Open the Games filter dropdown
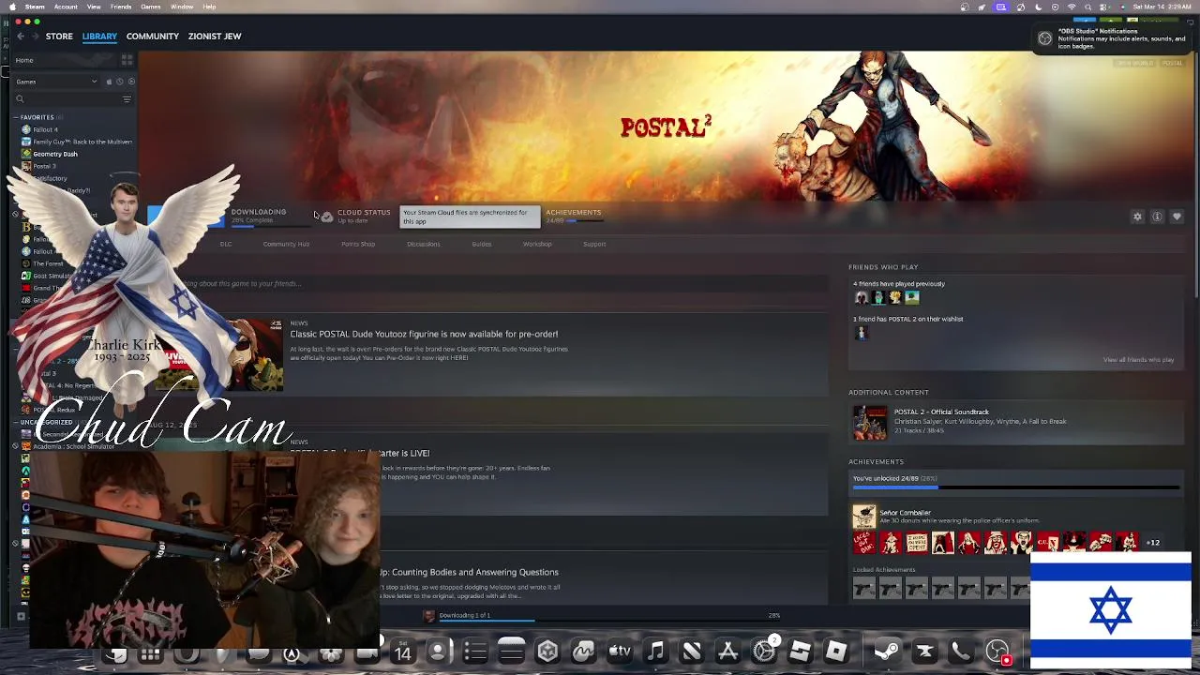 tap(56, 82)
